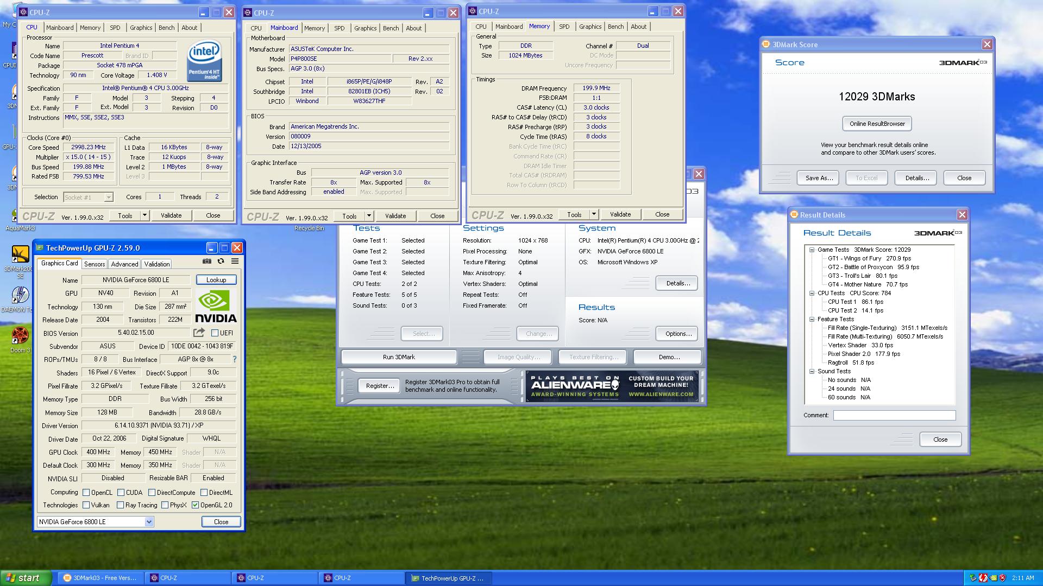
Task: Click the Lookup button in GPU-Z
Action: 216,280
